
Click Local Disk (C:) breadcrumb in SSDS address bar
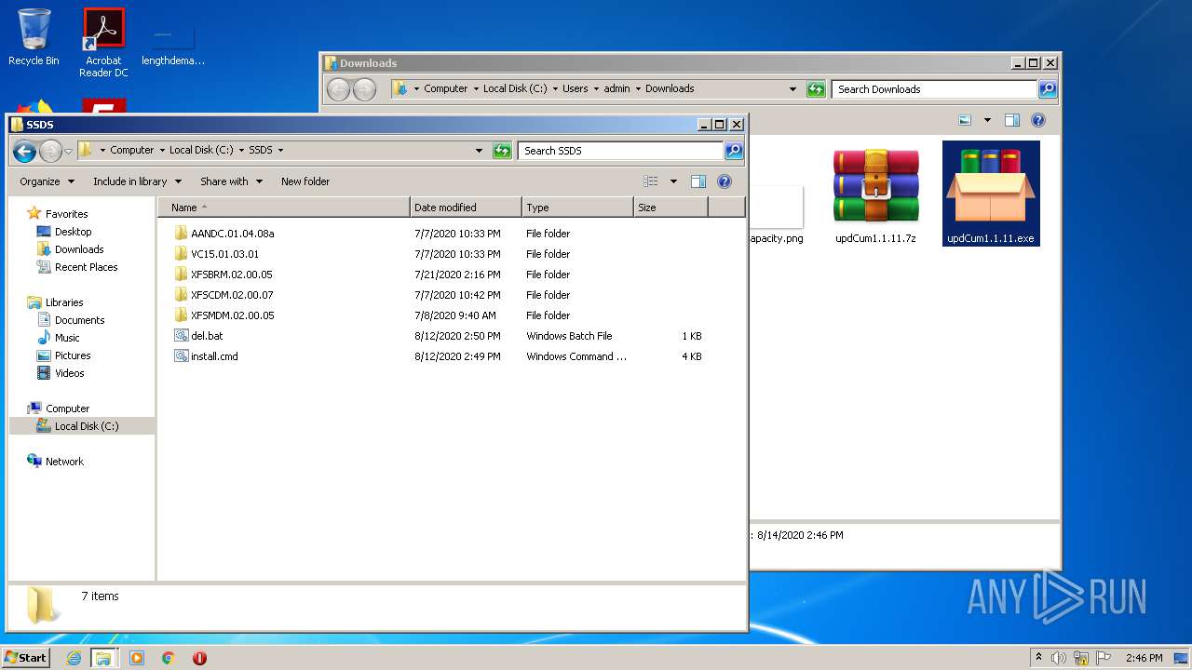200,150
